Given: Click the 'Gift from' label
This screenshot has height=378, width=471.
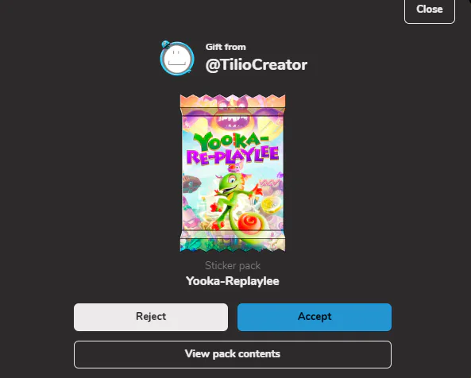Looking at the screenshot, I should point(226,47).
